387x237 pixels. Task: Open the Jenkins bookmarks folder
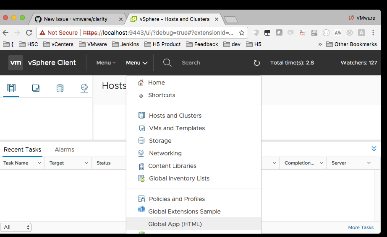coord(126,44)
